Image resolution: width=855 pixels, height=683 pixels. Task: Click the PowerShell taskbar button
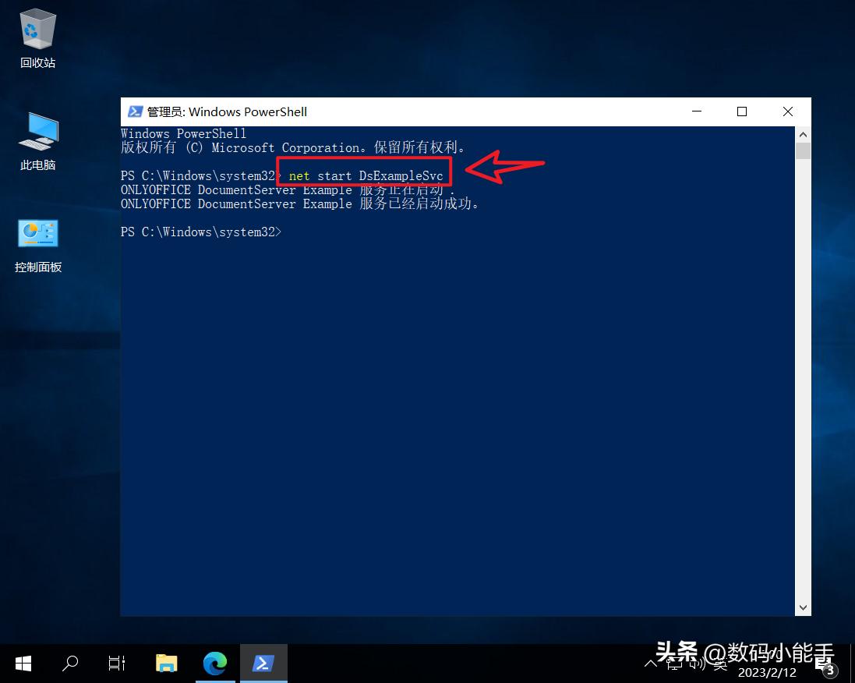tap(263, 664)
